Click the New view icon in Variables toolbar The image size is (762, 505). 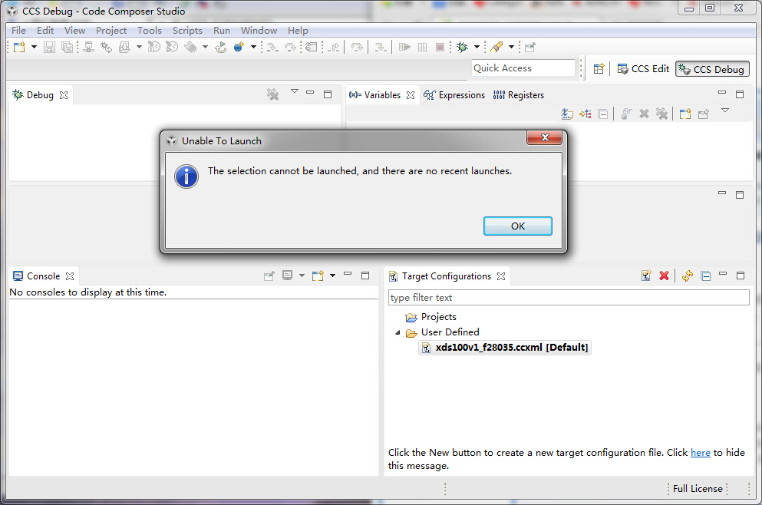click(685, 114)
